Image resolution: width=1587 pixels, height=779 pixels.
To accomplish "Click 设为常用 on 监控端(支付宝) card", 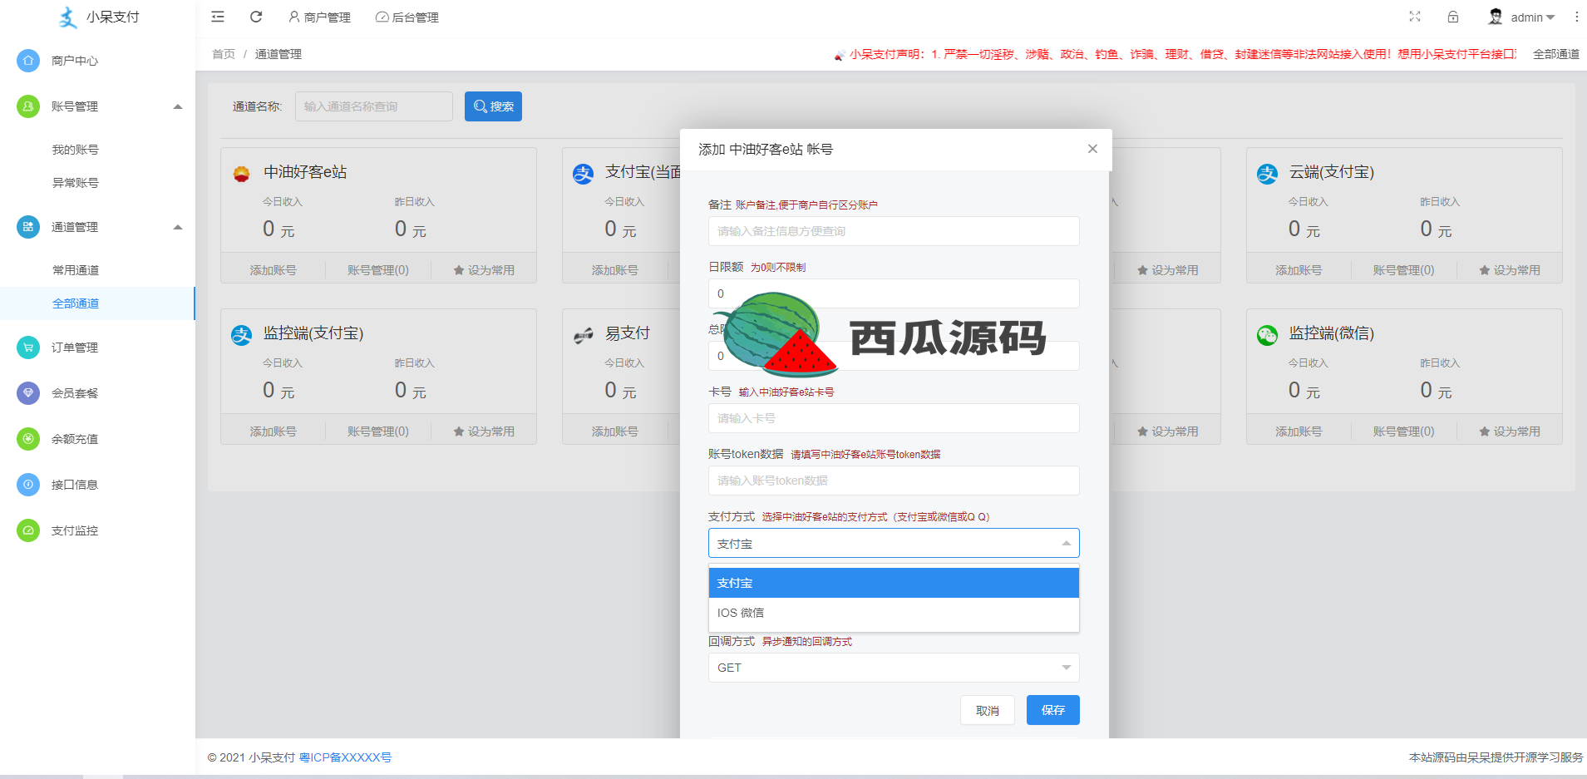I will coord(484,431).
